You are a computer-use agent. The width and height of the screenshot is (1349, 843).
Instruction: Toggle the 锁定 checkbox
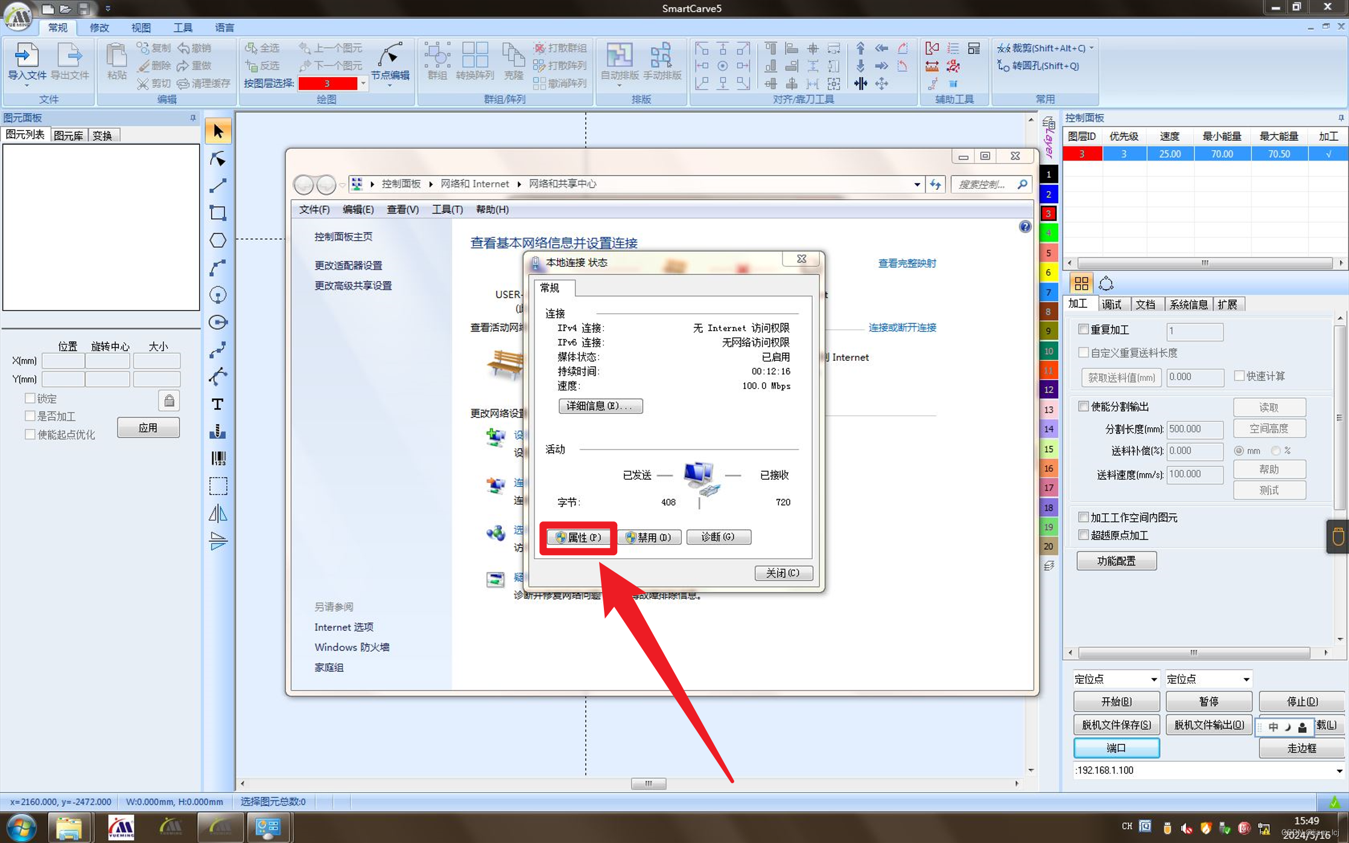point(30,398)
